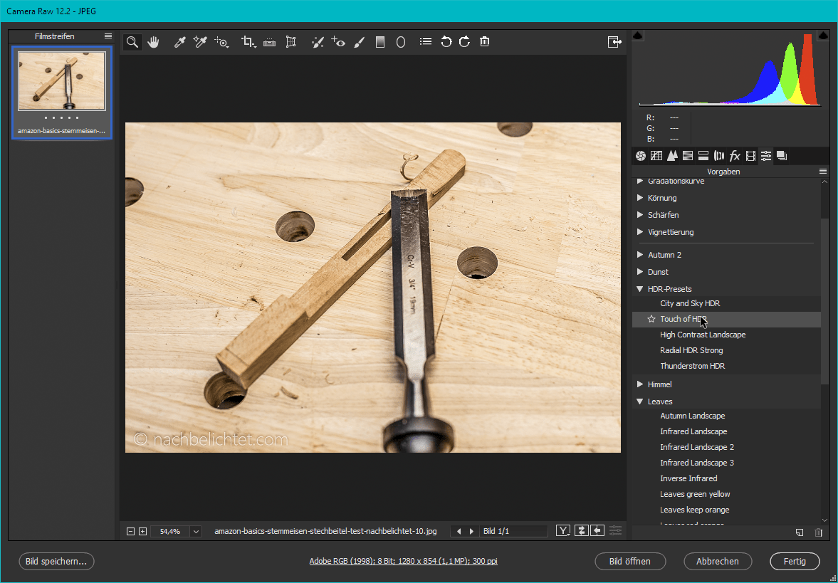
Task: Select the filmstrip thumbnail image
Action: coord(62,81)
